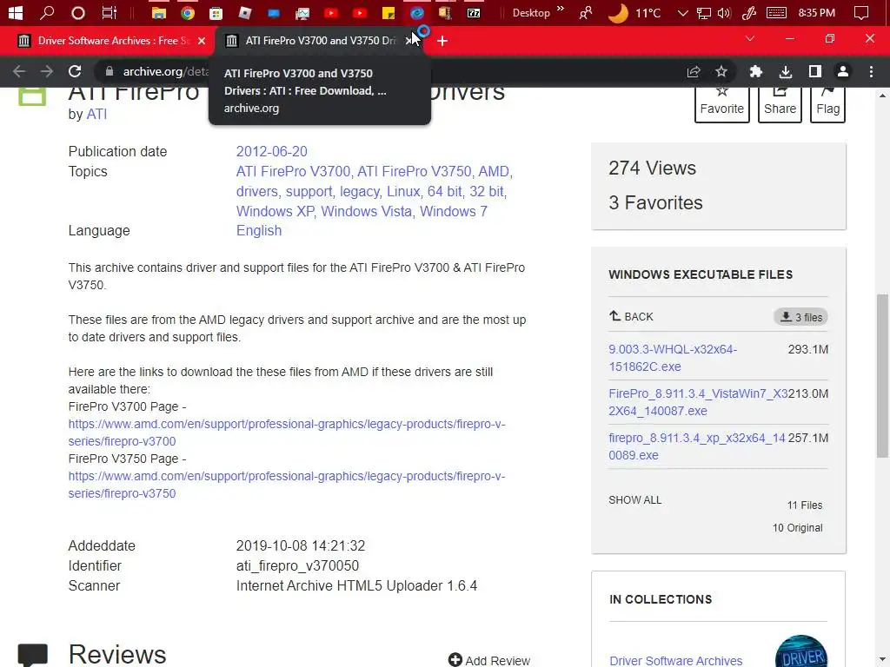The width and height of the screenshot is (890, 667).
Task: Click the Share button
Action: point(780,104)
